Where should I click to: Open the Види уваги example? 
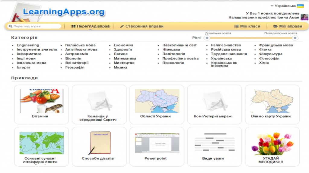(x=215, y=146)
